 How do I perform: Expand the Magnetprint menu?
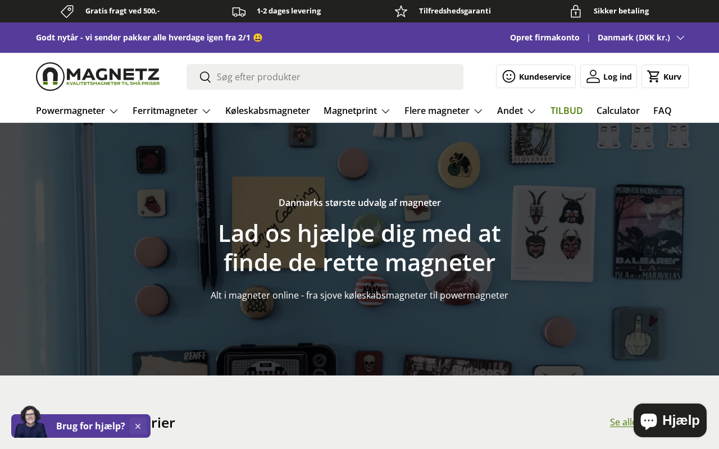(x=357, y=111)
